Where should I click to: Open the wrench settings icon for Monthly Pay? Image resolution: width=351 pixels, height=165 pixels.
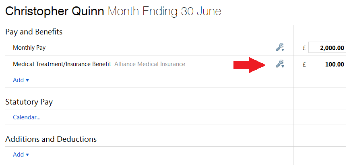tap(280, 48)
